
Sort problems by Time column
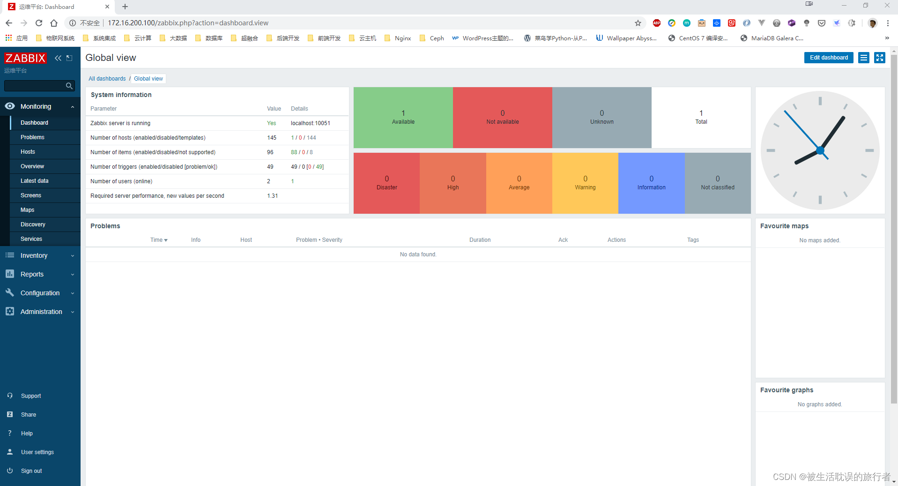(x=159, y=240)
